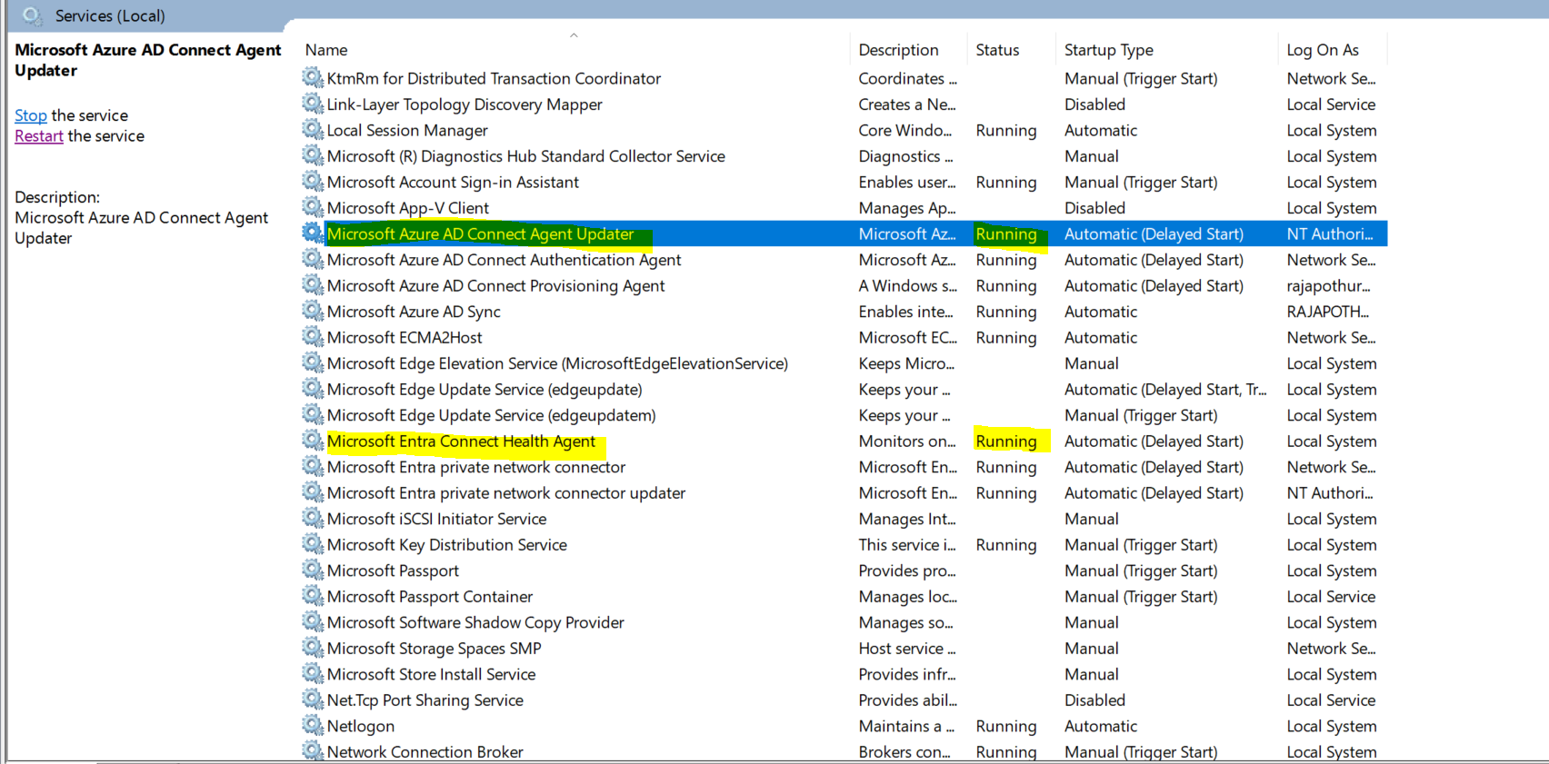Select Microsoft Azure AD Connect Provisioning Agent
Screen dimensions: 1549x764
[495, 286]
